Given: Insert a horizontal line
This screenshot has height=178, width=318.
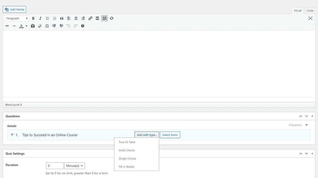Looking at the screenshot, I should tap(14, 26).
